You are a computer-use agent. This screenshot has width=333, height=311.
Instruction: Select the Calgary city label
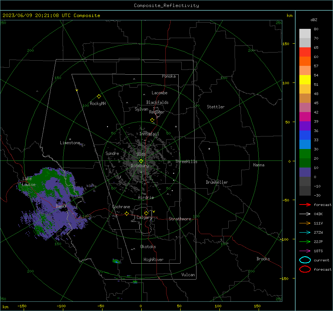[x=144, y=217]
